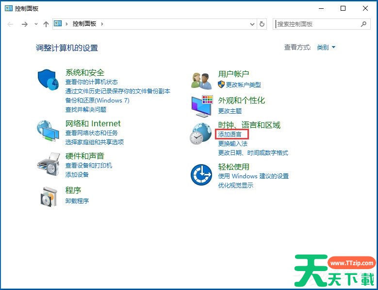Open the 轻松使用 category heading
Image resolution: width=378 pixels, height=290 pixels.
click(x=233, y=167)
